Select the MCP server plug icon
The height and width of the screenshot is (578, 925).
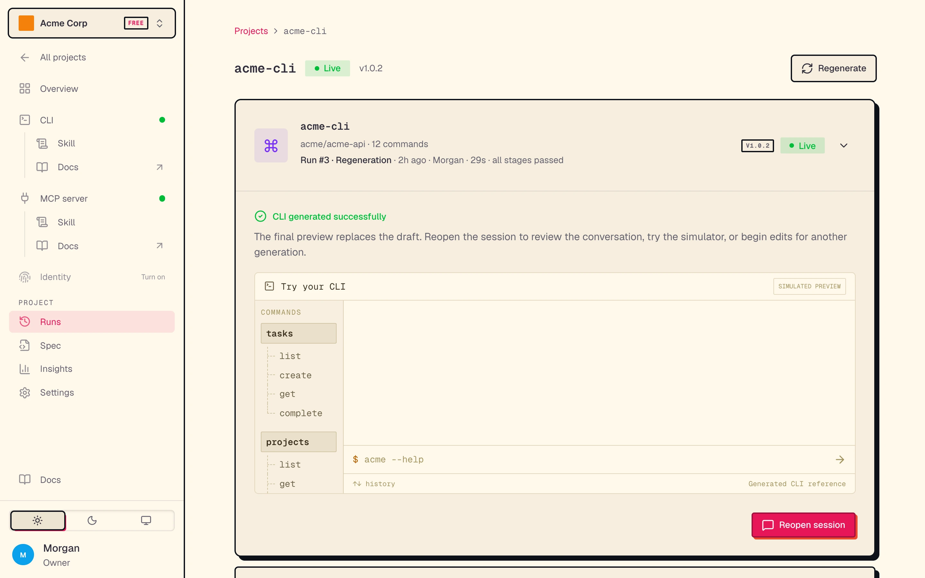tap(25, 198)
